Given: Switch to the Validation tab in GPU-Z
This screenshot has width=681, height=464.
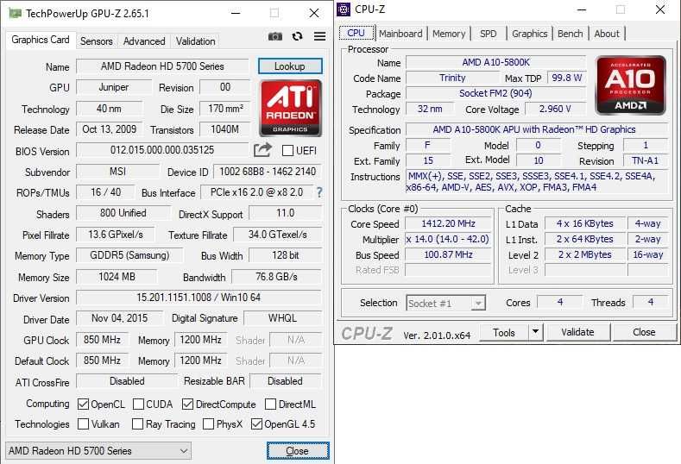Looking at the screenshot, I should (x=195, y=41).
